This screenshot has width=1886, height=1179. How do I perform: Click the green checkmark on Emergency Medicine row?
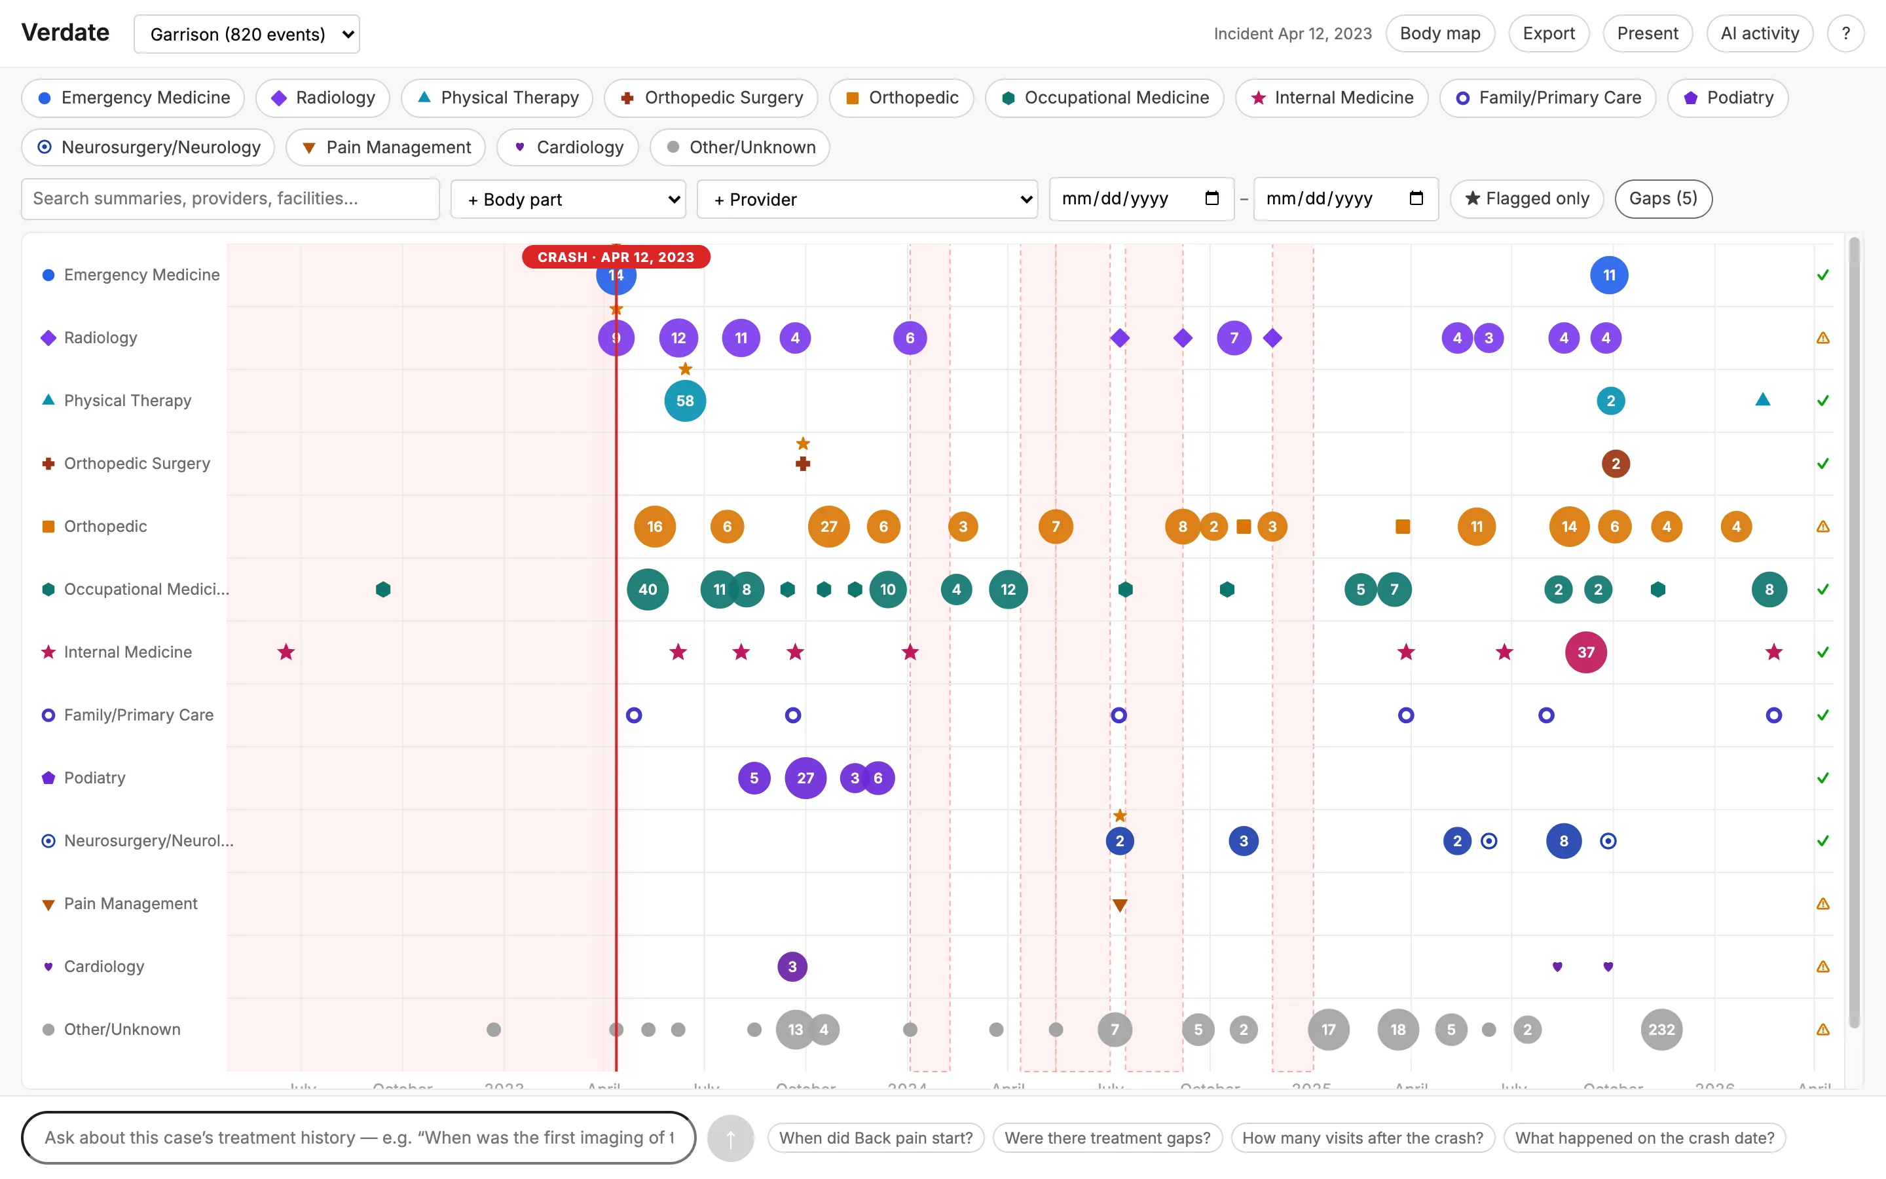(x=1822, y=275)
